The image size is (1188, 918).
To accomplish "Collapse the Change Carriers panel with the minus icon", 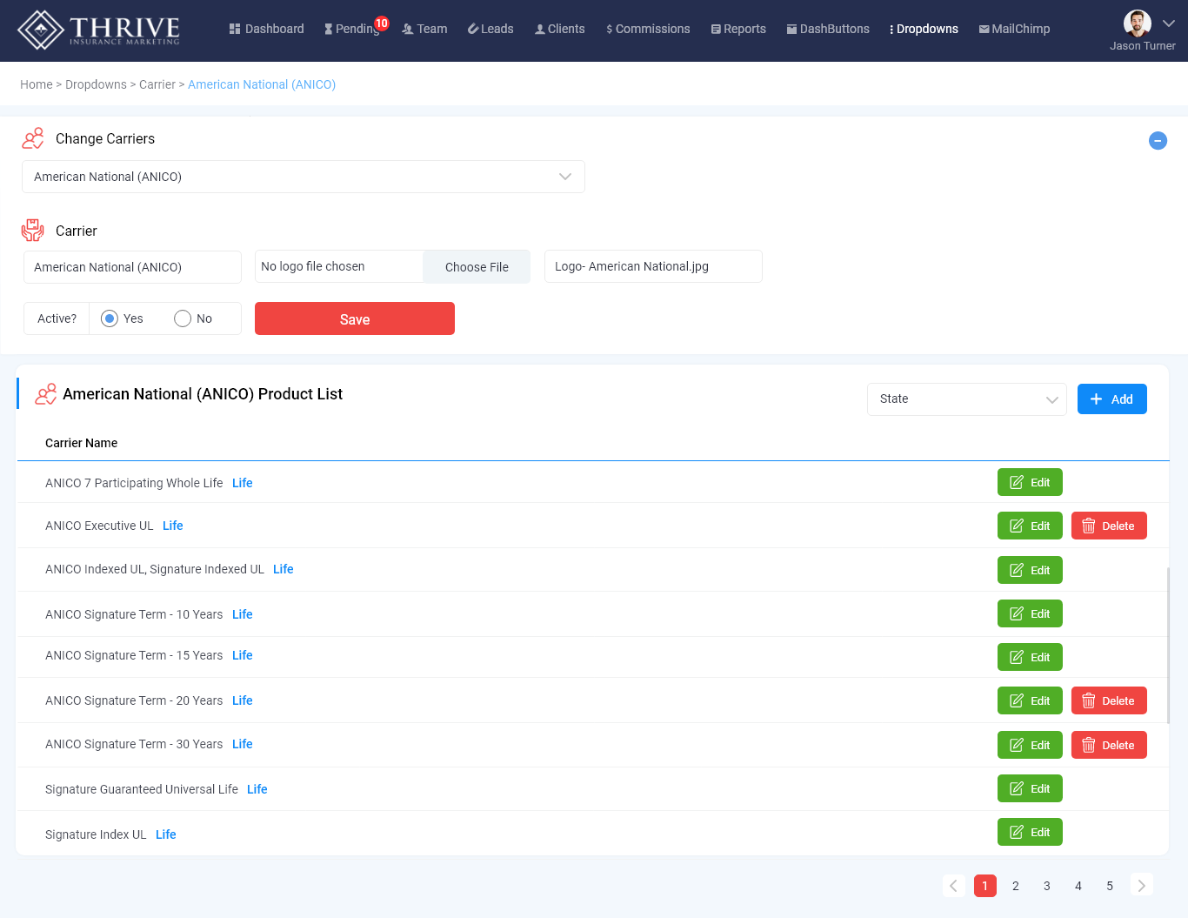I will [1158, 140].
